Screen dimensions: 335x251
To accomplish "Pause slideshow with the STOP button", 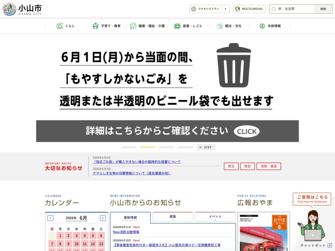I will 206,147.
